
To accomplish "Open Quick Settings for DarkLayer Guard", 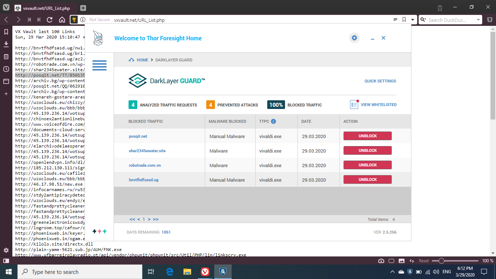I will click(380, 81).
